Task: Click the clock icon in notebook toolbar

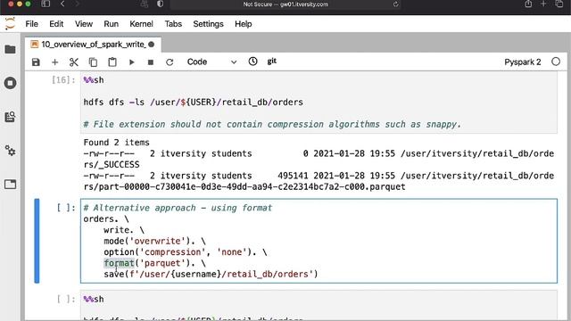Action: pos(252,62)
